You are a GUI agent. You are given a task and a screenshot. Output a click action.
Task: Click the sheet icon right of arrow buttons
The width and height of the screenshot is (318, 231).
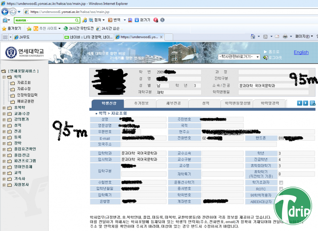pos(312,103)
